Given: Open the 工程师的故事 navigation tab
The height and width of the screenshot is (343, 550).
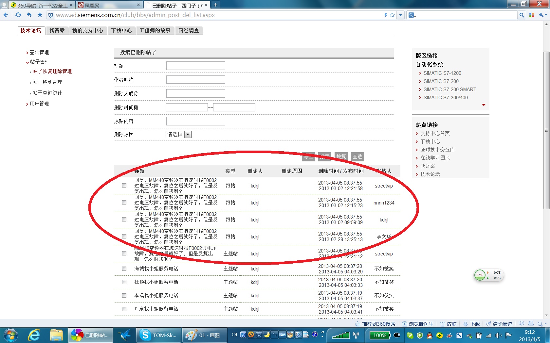Looking at the screenshot, I should tap(155, 30).
